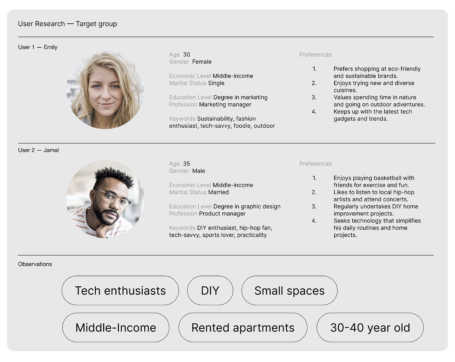Click Emily's "Economic Level Middle-income" line
Viewport: 455px width, 362px height.
point(211,76)
